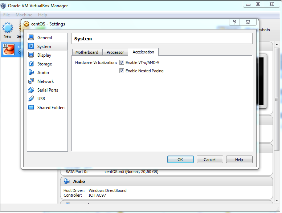The width and height of the screenshot is (282, 213).
Task: Minimize the VirtualBox Manager window
Action: coord(248,4)
